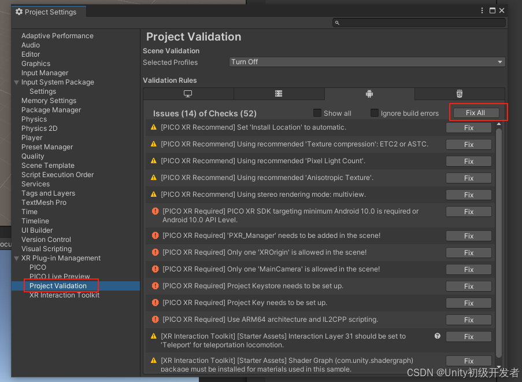
Task: Select the WebGL HTML5 platform tab icon
Action: [460, 94]
